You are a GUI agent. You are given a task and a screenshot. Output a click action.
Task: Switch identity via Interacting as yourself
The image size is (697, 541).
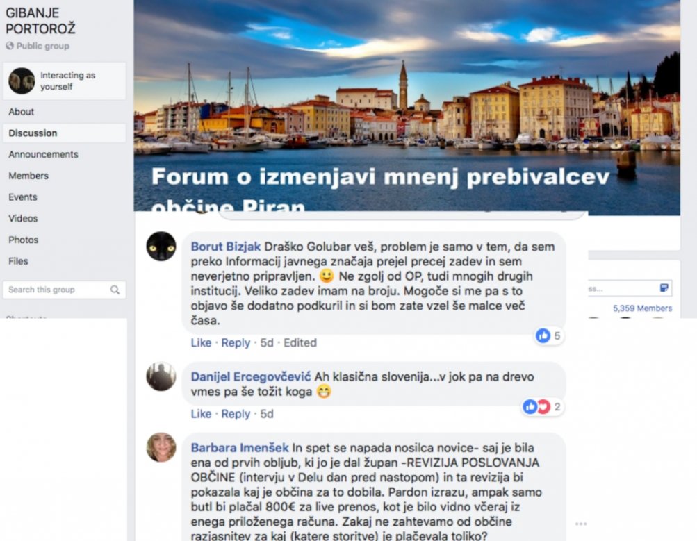point(65,81)
